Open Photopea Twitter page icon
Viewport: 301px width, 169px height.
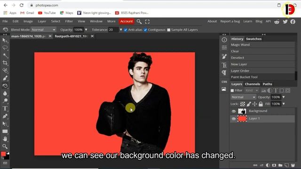click(x=285, y=22)
